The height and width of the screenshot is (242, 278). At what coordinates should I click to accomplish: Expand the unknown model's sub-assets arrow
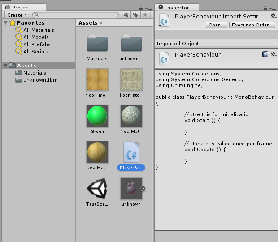[x=143, y=189]
